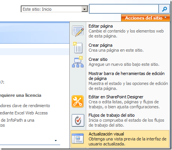This screenshot has width=172, height=150.
Task: Choose Editar en SharePoint Designer
Action: pyautogui.click(x=120, y=102)
